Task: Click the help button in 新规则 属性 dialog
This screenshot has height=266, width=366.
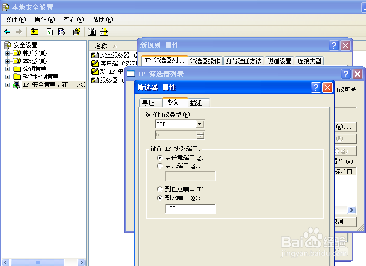Action: pyautogui.click(x=334, y=45)
